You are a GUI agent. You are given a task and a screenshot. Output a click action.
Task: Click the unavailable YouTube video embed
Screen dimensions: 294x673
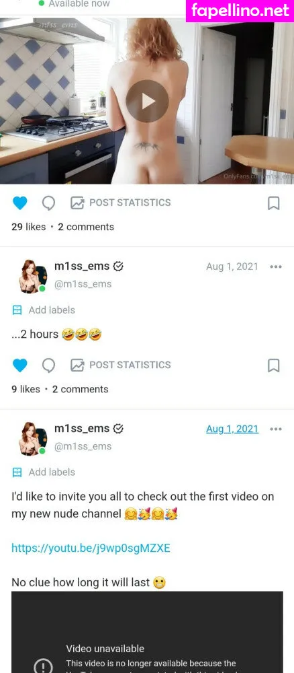pos(147,632)
